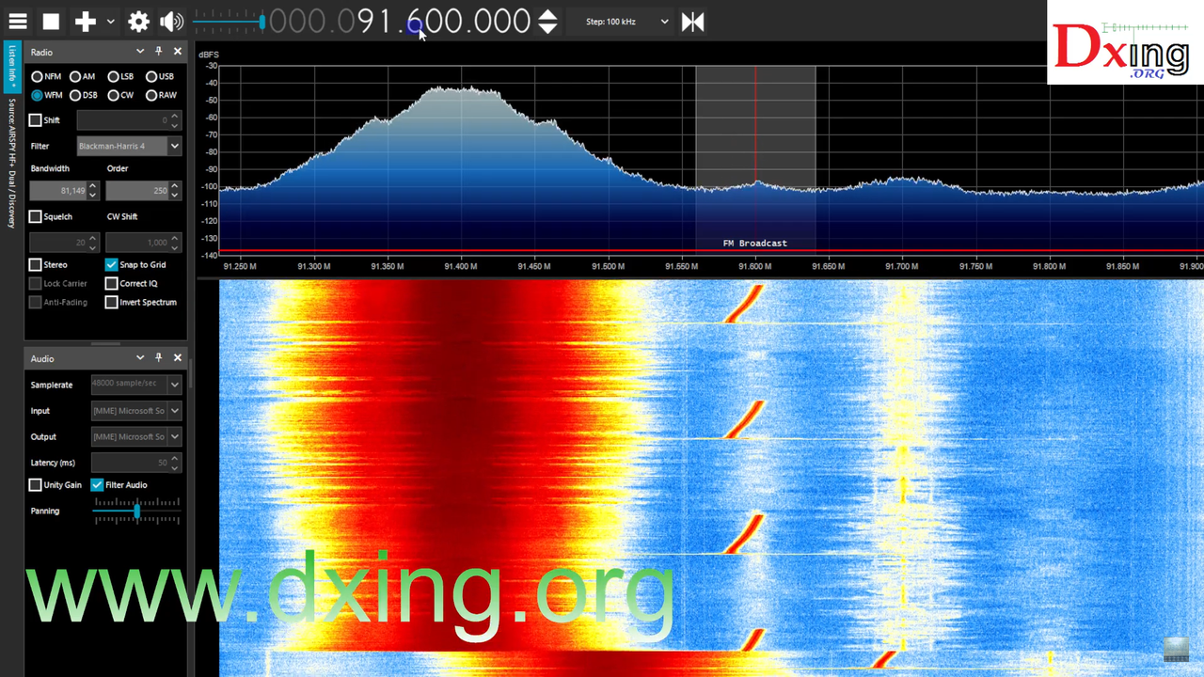
Task: Open dropdown arrow next to plus icon
Action: (x=111, y=21)
